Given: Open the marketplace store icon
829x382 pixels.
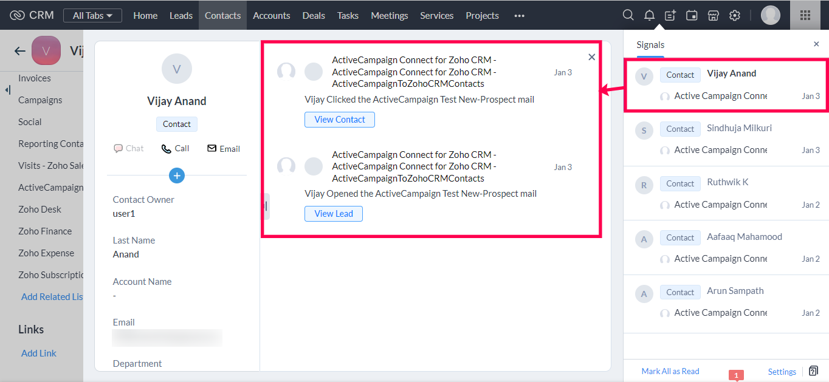Looking at the screenshot, I should click(714, 15).
